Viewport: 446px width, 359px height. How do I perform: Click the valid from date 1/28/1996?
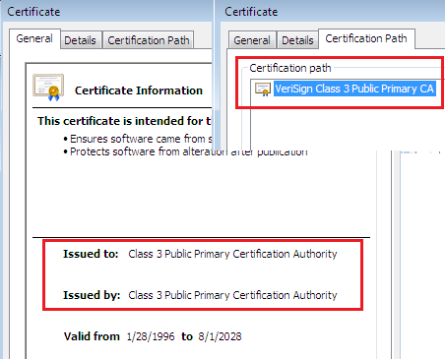click(x=151, y=336)
